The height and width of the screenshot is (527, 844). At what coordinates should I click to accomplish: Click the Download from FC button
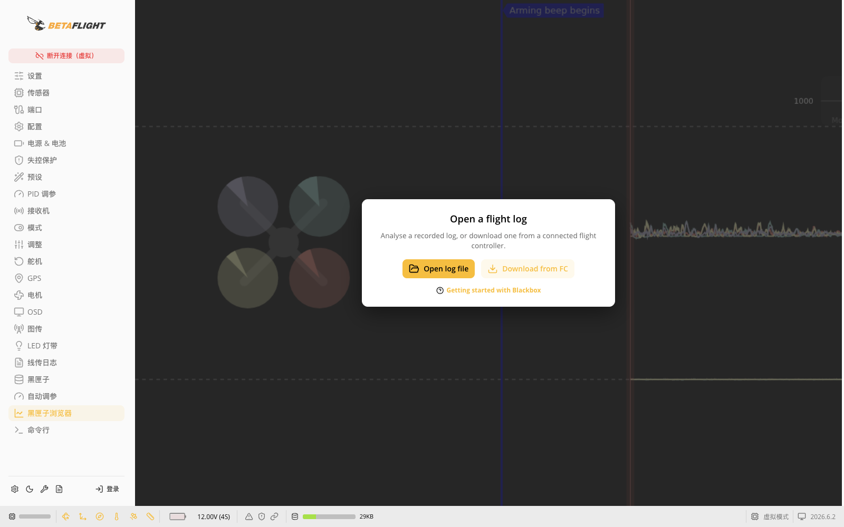point(527,269)
